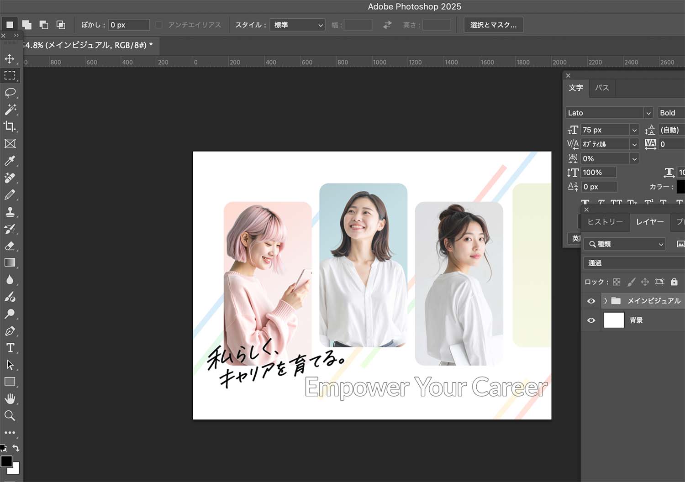Screen dimensions: 685x482
Task: Open the スタイル dropdown set to 標準
Action: 298,25
